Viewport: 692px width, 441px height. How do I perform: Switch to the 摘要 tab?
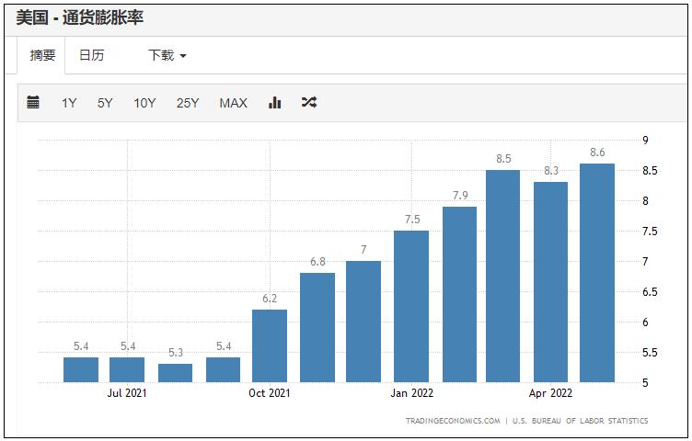42,55
